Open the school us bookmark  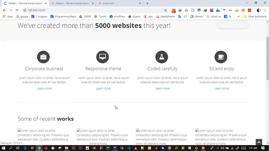(x=214, y=16)
